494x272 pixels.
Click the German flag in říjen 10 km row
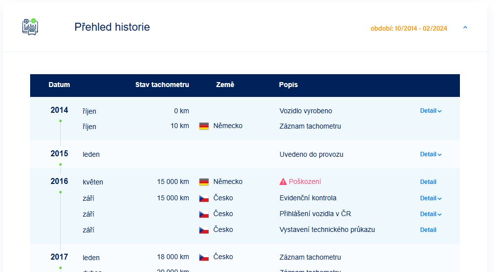(204, 126)
